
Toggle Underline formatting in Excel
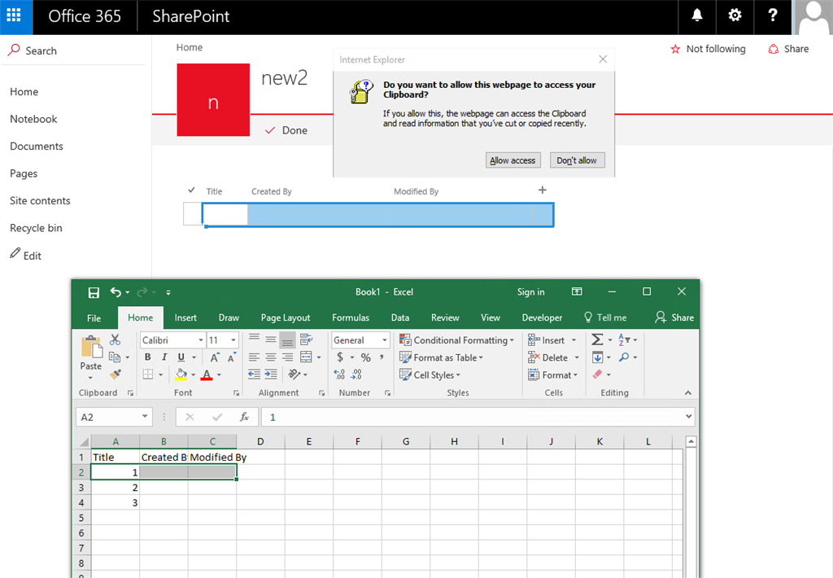tap(181, 357)
